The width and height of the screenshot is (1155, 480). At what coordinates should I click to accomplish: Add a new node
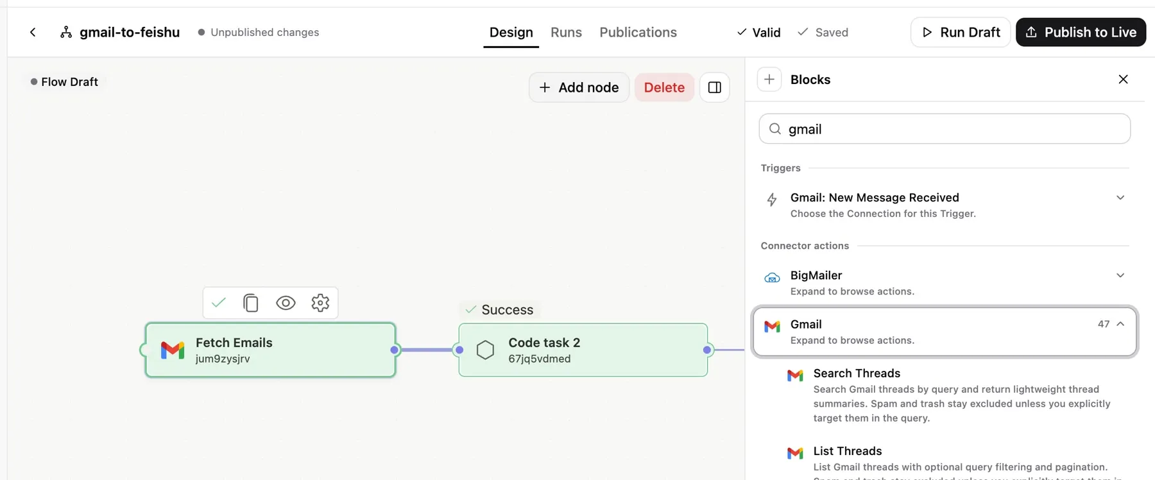[579, 87]
